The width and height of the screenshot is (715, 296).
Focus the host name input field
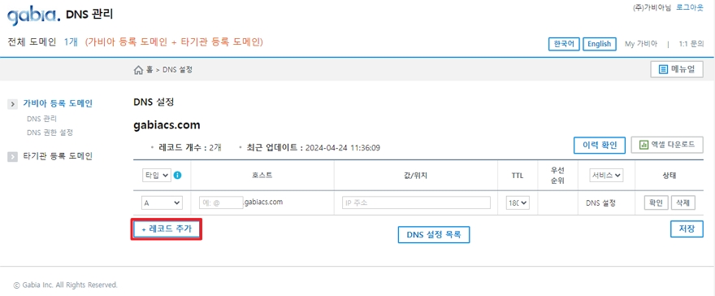[x=221, y=203]
